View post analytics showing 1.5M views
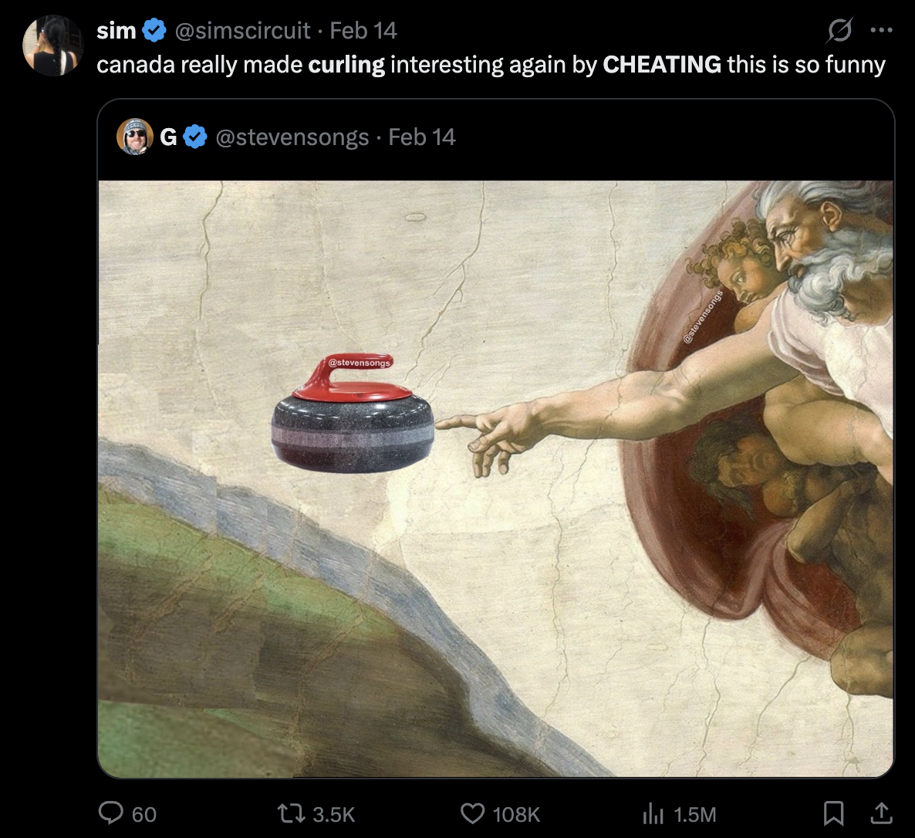915x838 pixels. coord(653,813)
